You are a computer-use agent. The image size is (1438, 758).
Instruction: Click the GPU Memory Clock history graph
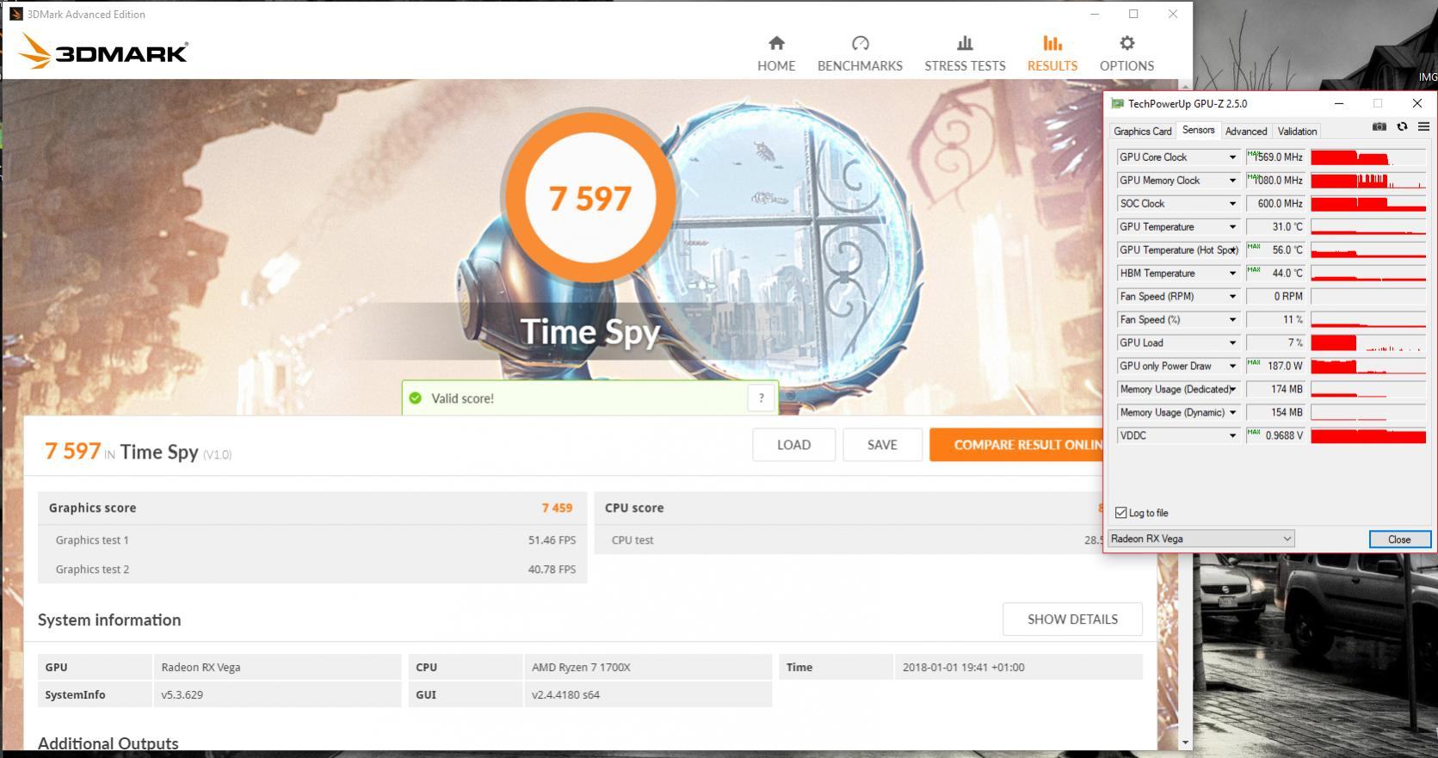[x=1368, y=181]
